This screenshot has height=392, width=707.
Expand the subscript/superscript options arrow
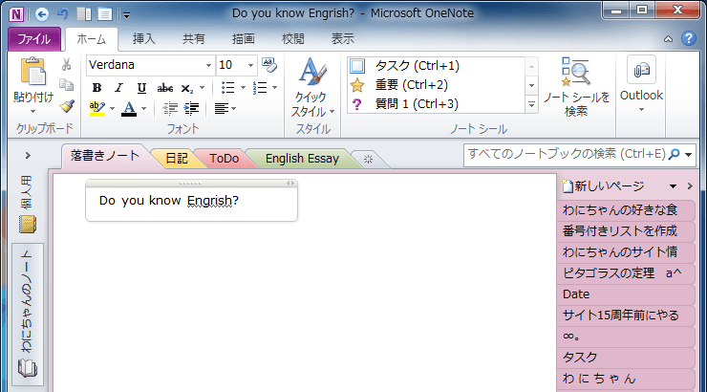pos(202,88)
